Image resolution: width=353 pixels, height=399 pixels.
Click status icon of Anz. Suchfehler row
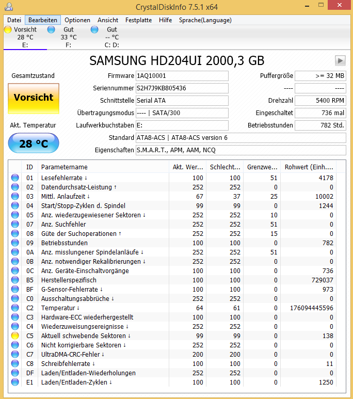click(x=15, y=224)
